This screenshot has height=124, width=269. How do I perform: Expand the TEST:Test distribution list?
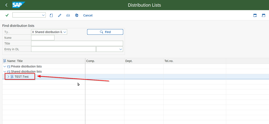pos(8,77)
